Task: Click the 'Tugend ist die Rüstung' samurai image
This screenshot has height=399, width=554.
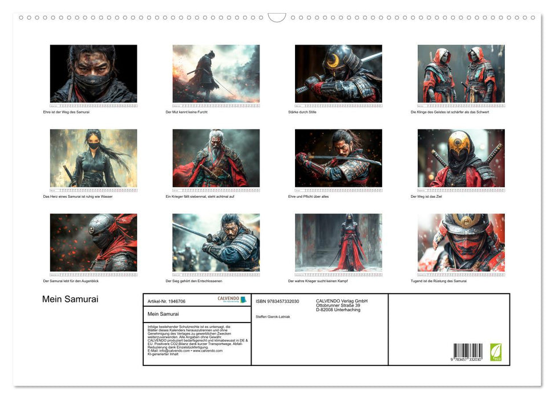Action: [461, 242]
